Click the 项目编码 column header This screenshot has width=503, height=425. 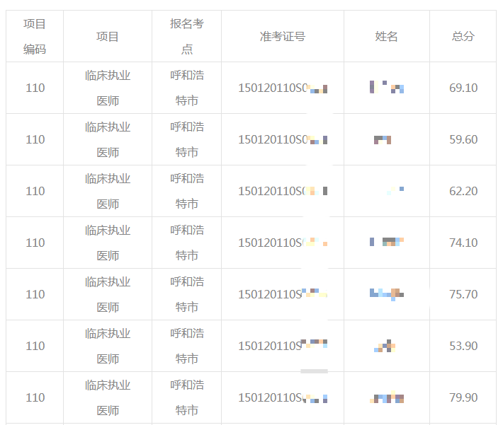click(35, 36)
